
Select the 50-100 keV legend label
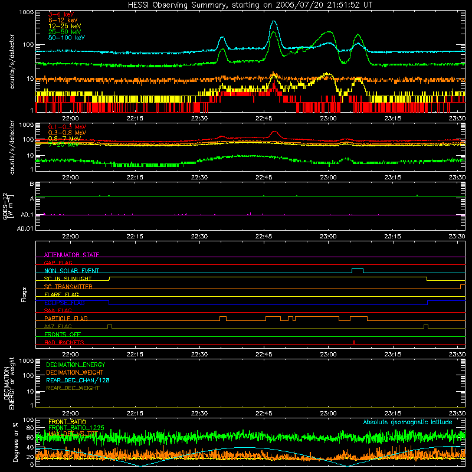pos(67,38)
